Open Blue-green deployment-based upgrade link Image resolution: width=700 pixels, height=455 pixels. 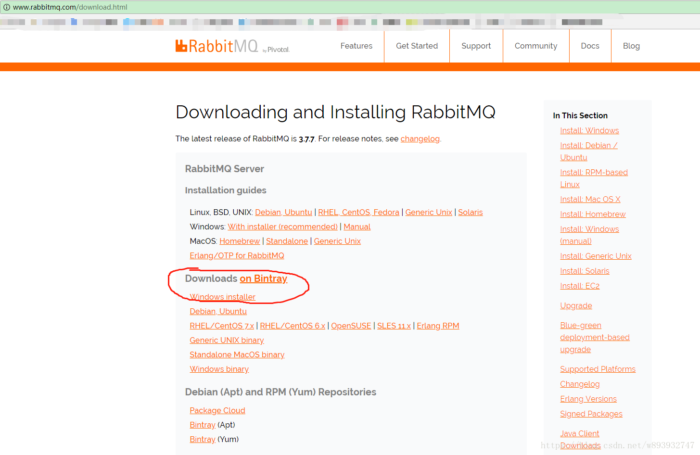pos(595,337)
